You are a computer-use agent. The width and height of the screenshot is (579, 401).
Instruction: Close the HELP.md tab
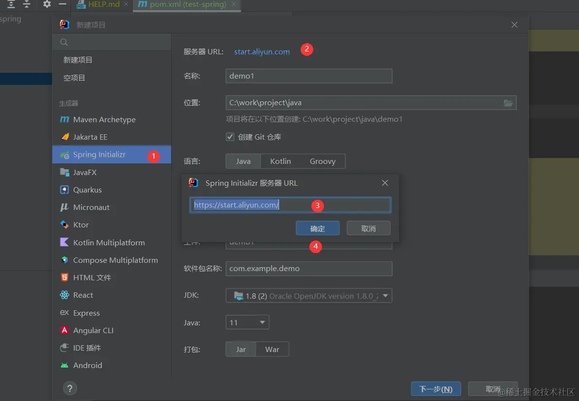[126, 4]
